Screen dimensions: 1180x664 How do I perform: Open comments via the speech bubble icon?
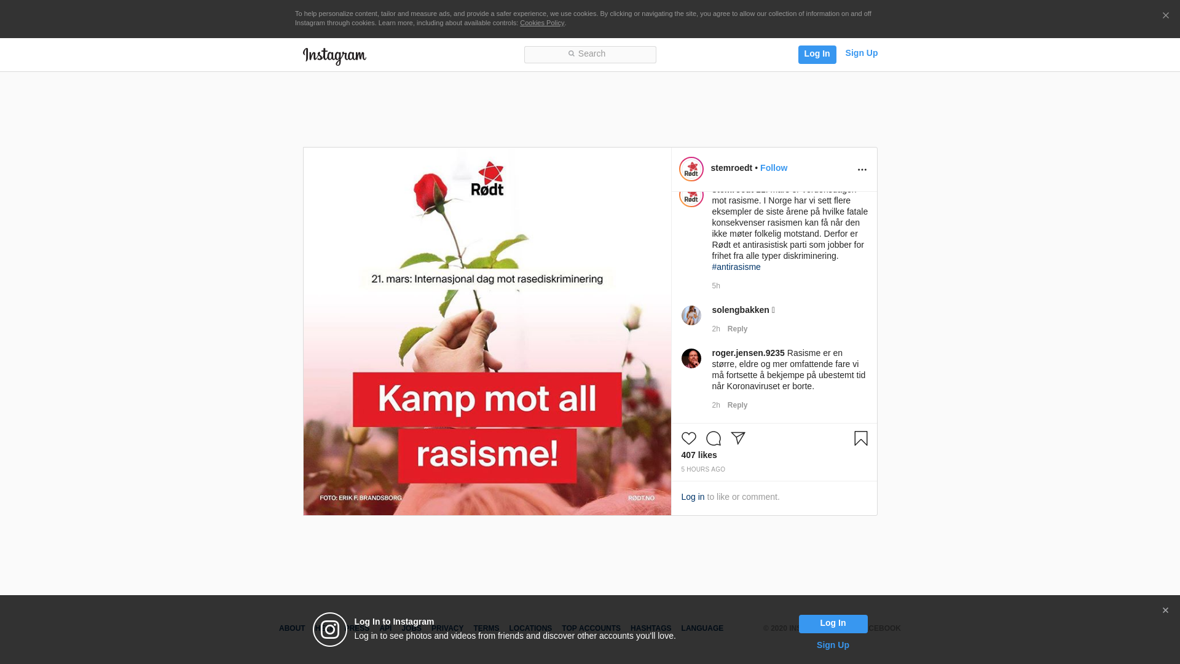(x=713, y=438)
